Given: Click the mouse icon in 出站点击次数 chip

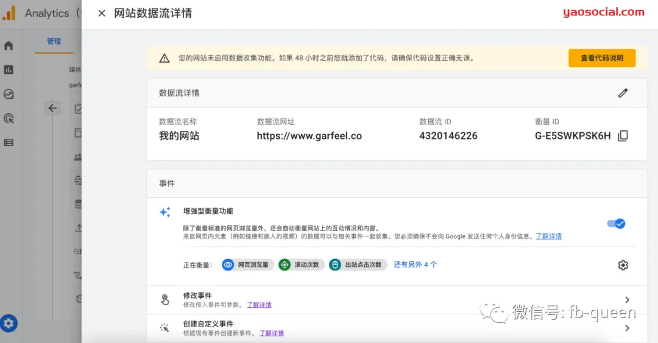Looking at the screenshot, I should pyautogui.click(x=335, y=265).
